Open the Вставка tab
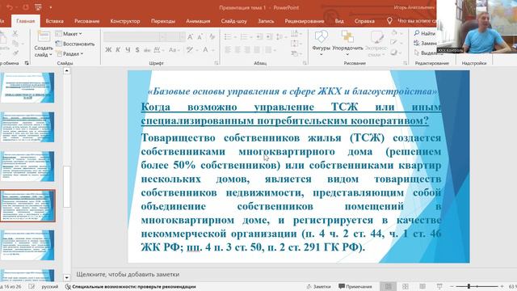Image resolution: width=517 pixels, height=291 pixels. click(54, 21)
